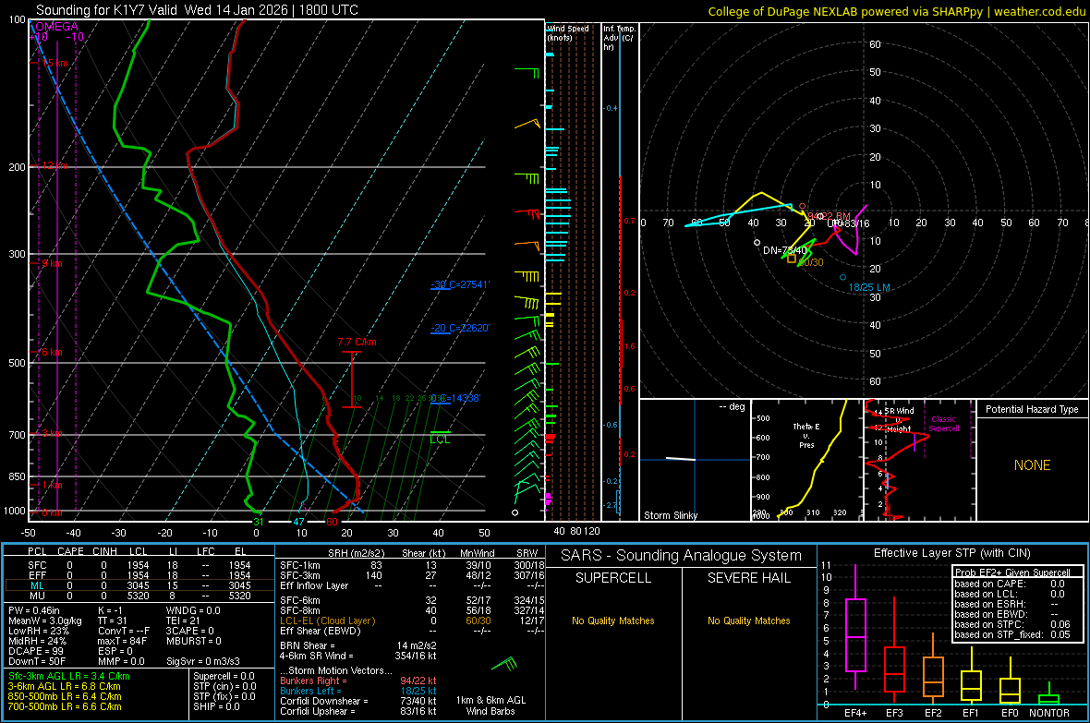Click the LCL-EL (Cloud Layer) row label
This screenshot has width=1090, height=723.
(x=327, y=621)
